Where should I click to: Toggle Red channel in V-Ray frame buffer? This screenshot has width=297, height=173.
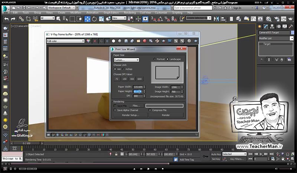[x=95, y=41]
